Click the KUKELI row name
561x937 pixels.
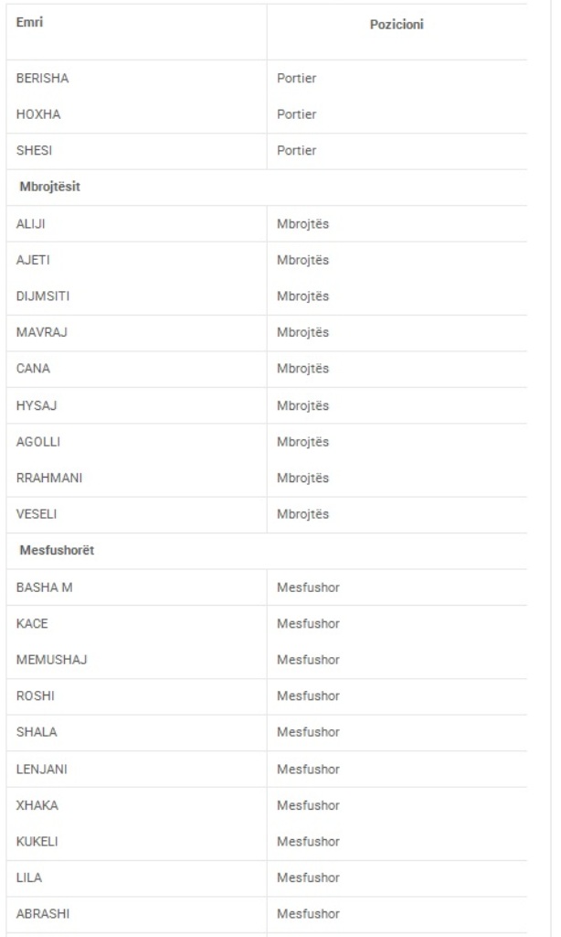tap(37, 842)
